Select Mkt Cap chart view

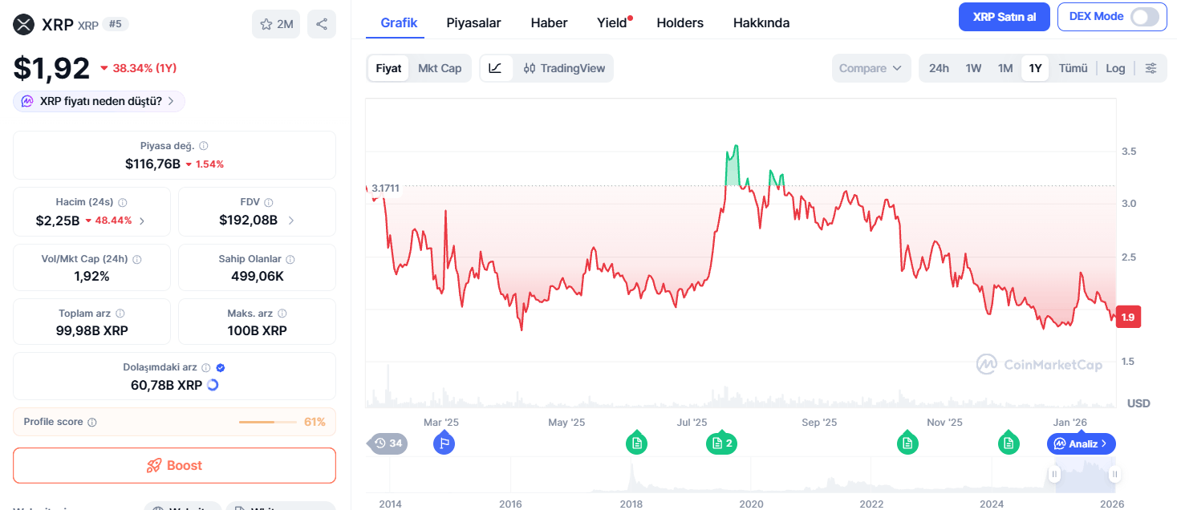[440, 68]
